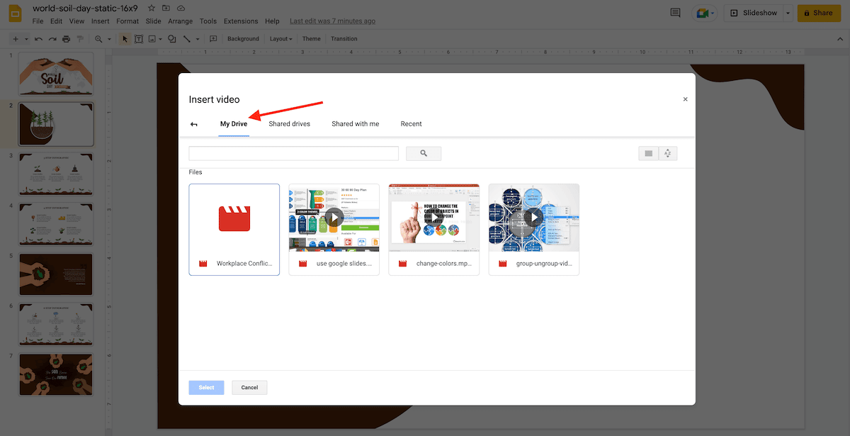Switch files to list view
The height and width of the screenshot is (436, 850).
648,153
